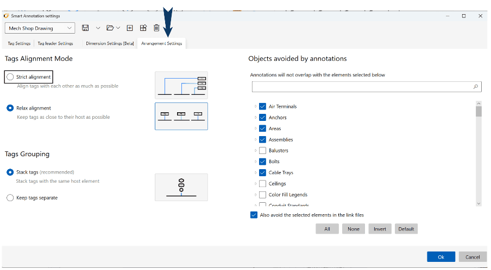Screen dimensions: 491x270
Task: Switch to Tag leader Settings tab
Action: [55, 43]
